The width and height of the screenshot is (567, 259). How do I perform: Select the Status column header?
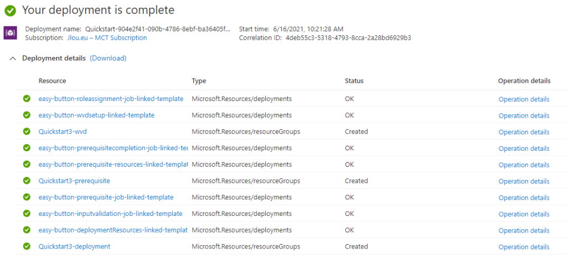click(354, 81)
